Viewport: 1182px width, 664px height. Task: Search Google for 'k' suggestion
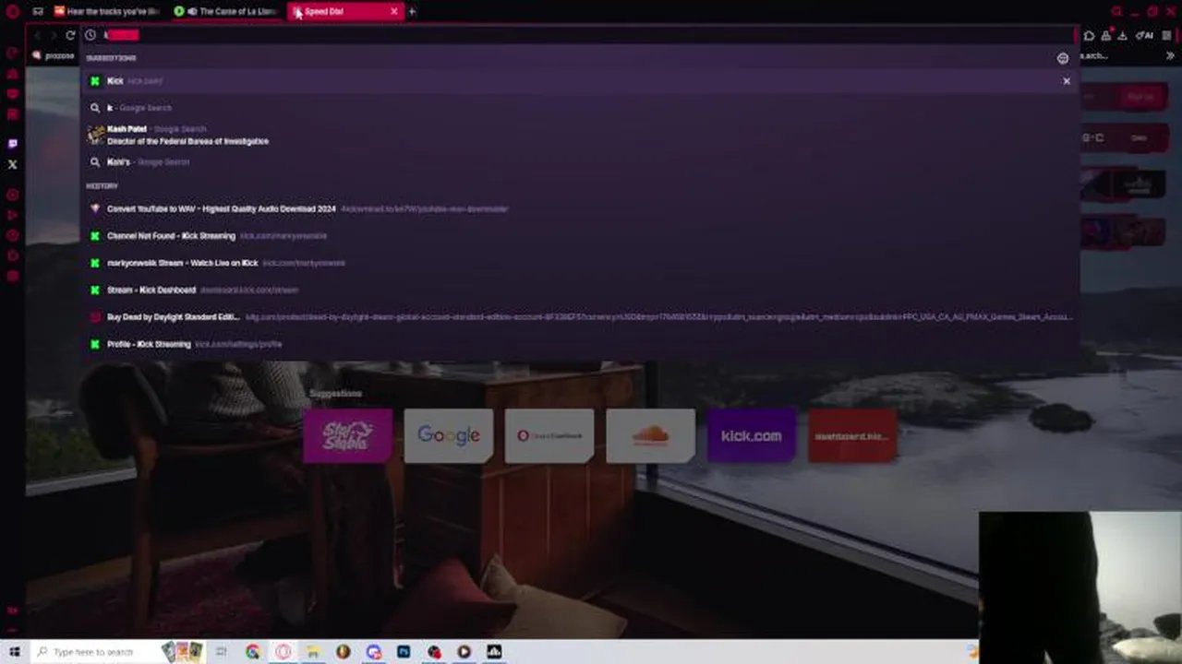click(580, 108)
